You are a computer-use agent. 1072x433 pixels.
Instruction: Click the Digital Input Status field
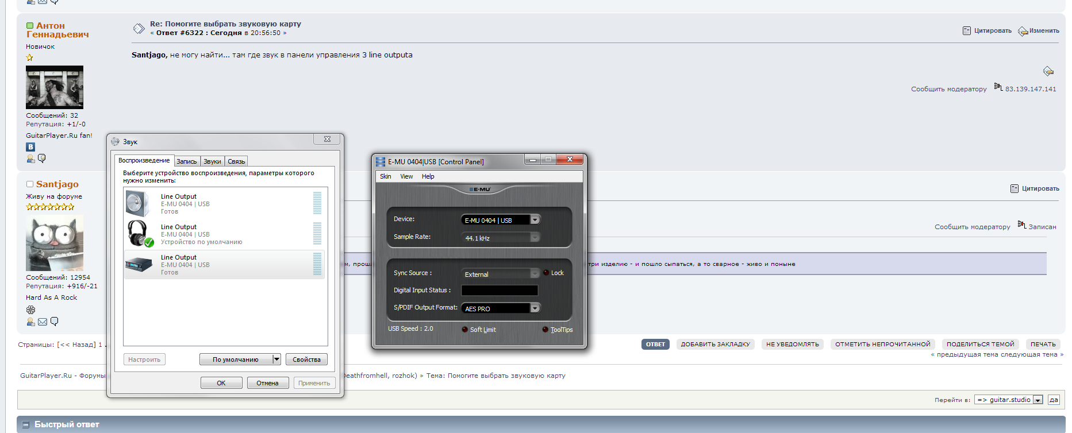[500, 291]
